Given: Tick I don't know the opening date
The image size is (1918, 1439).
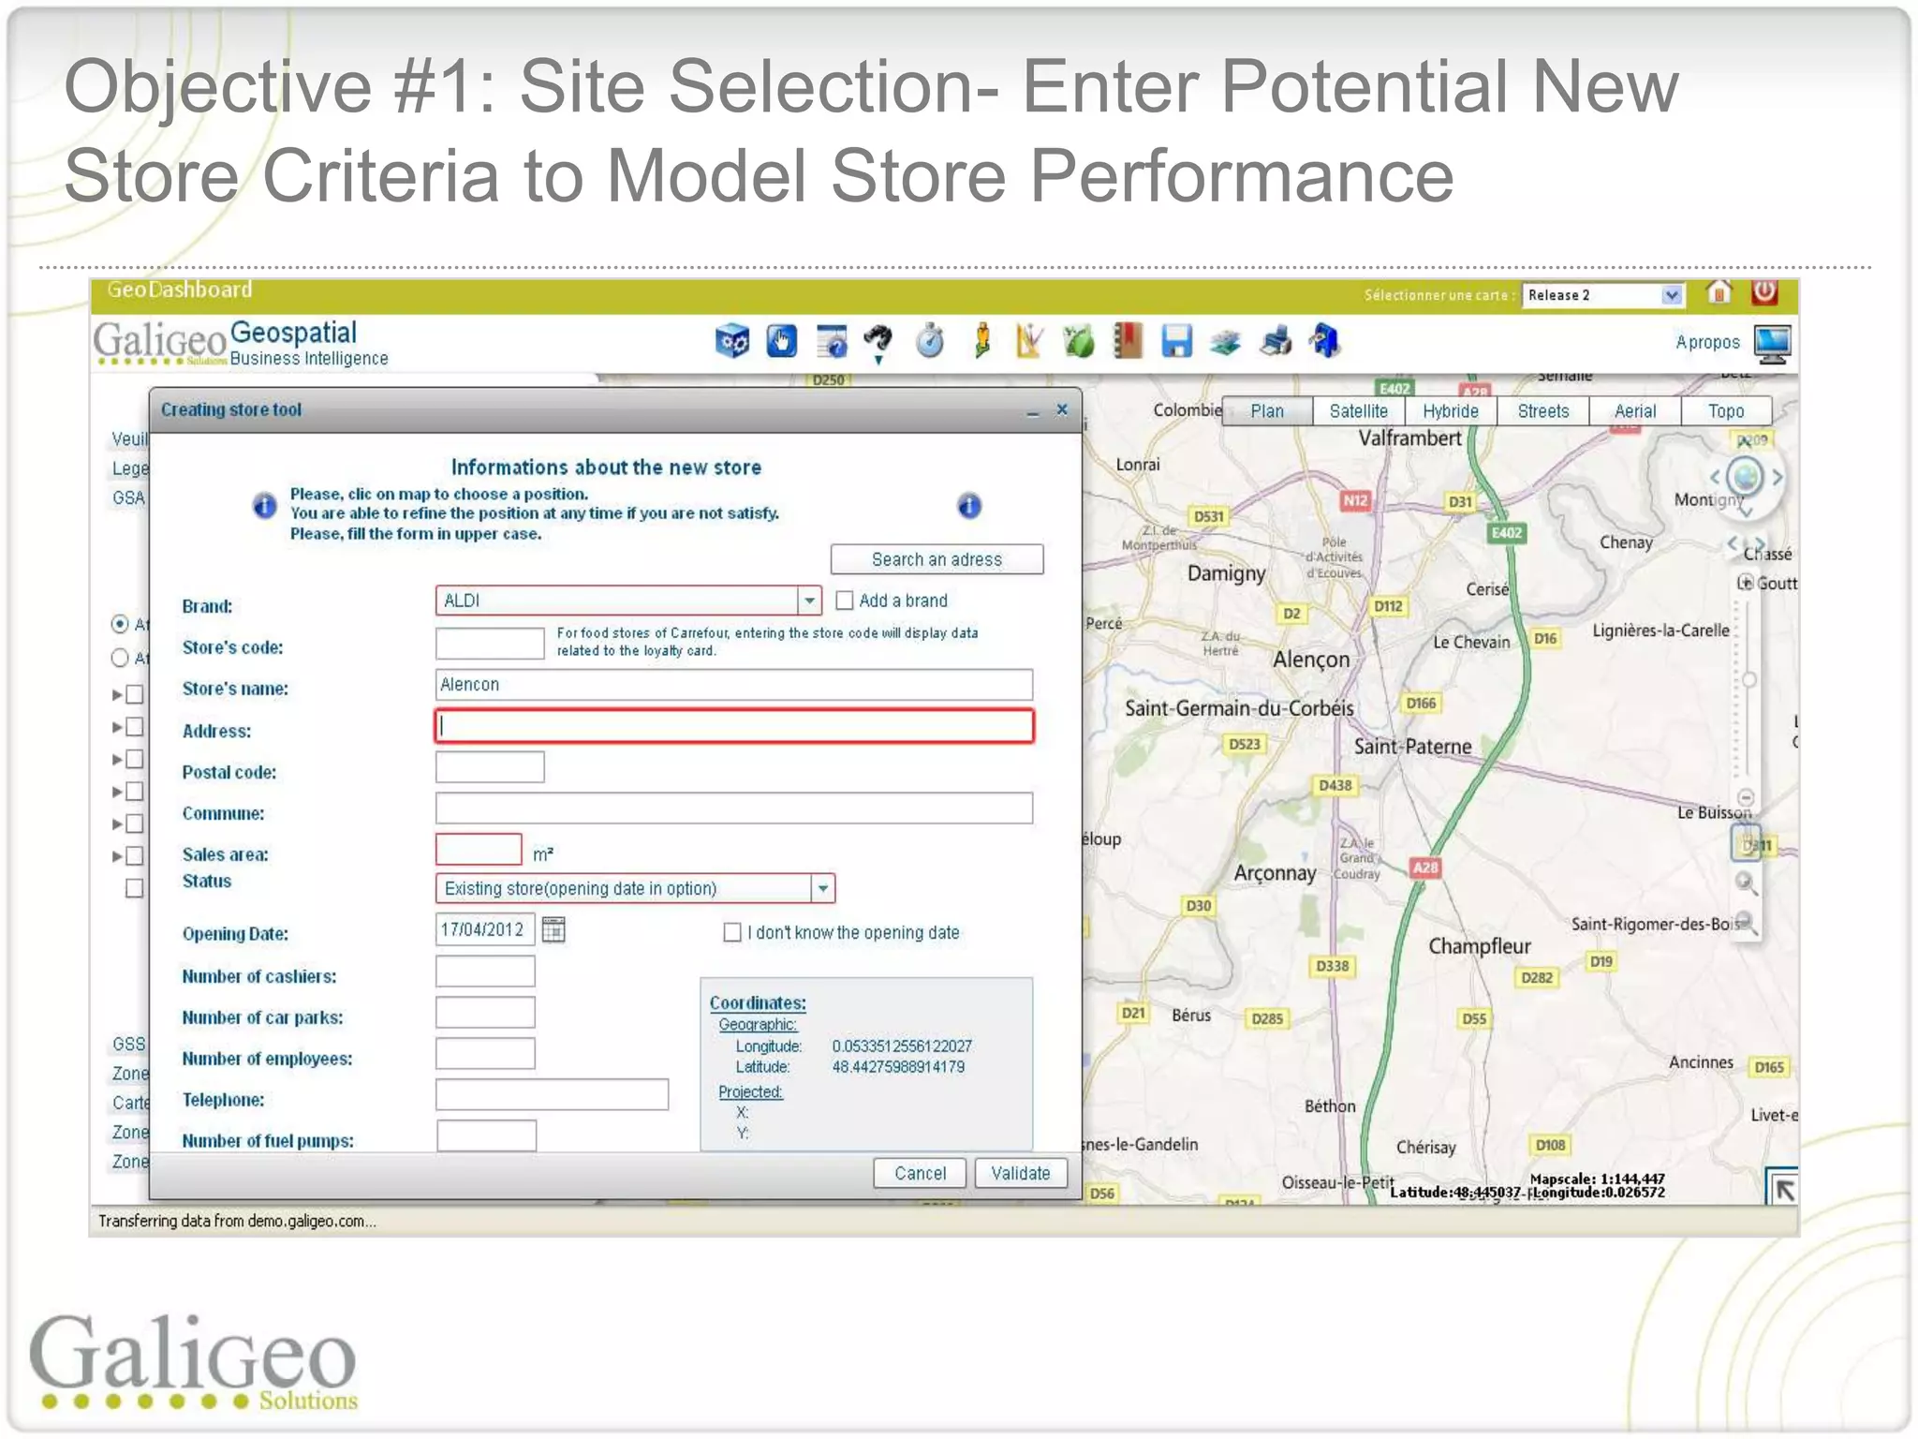Looking at the screenshot, I should coord(732,932).
